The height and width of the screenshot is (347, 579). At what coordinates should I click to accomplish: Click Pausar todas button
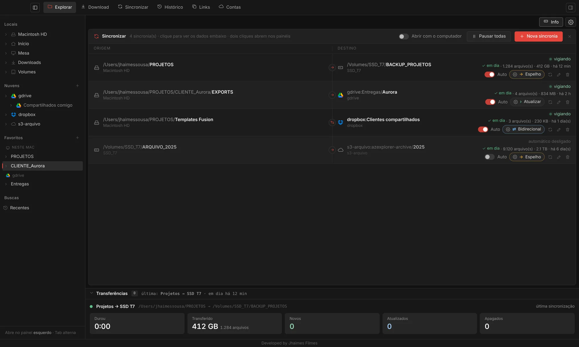pyautogui.click(x=489, y=36)
